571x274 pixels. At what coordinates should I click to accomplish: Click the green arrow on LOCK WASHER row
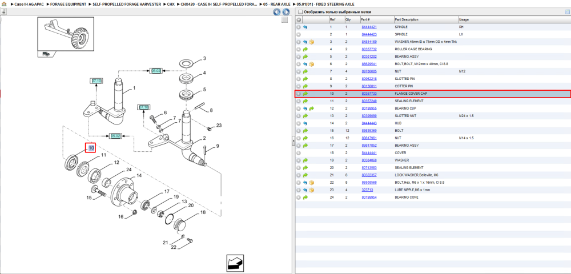point(305,175)
